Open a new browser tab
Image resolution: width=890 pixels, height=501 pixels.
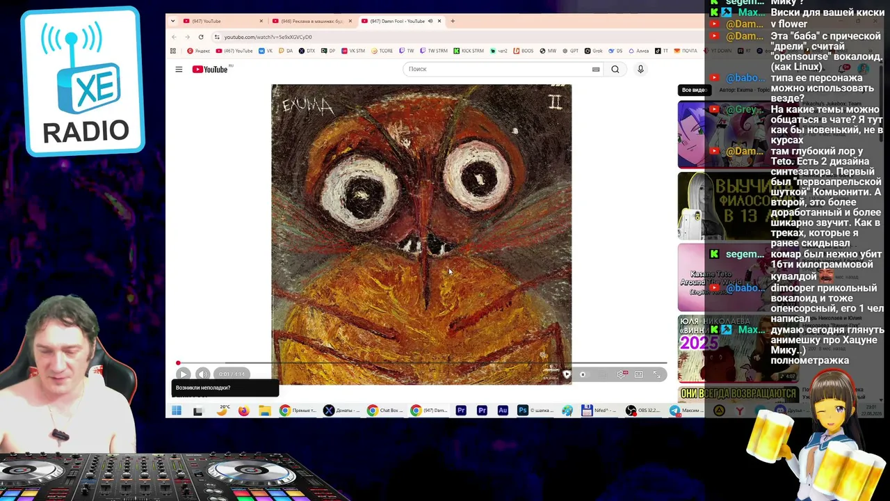coord(453,21)
